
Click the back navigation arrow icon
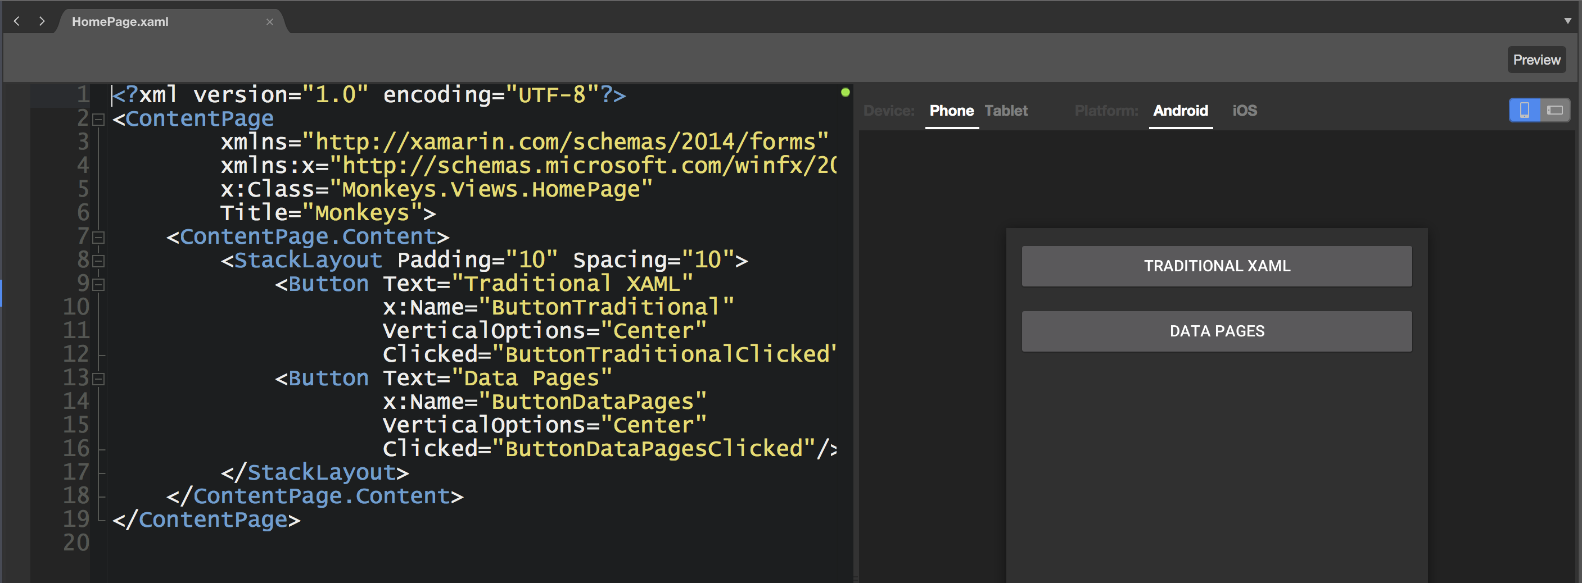pos(16,21)
